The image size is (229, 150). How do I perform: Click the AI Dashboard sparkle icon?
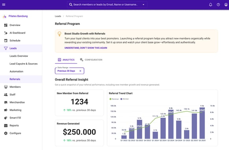coord(6,33)
